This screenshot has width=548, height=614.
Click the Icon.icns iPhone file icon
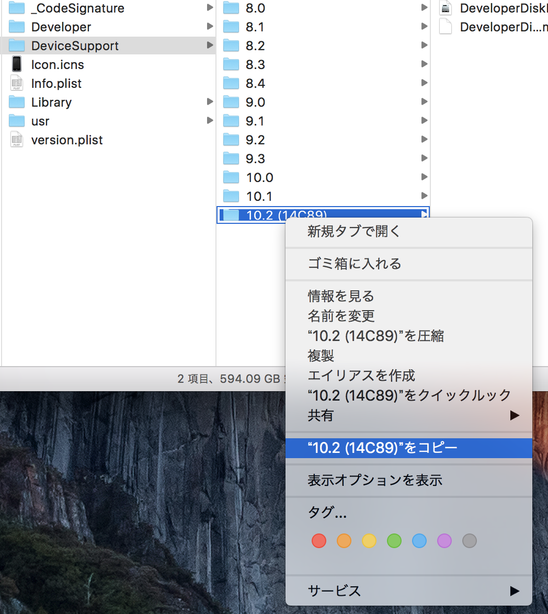coord(17,64)
